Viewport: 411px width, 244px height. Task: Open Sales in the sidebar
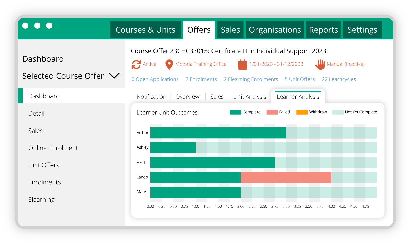tap(36, 131)
